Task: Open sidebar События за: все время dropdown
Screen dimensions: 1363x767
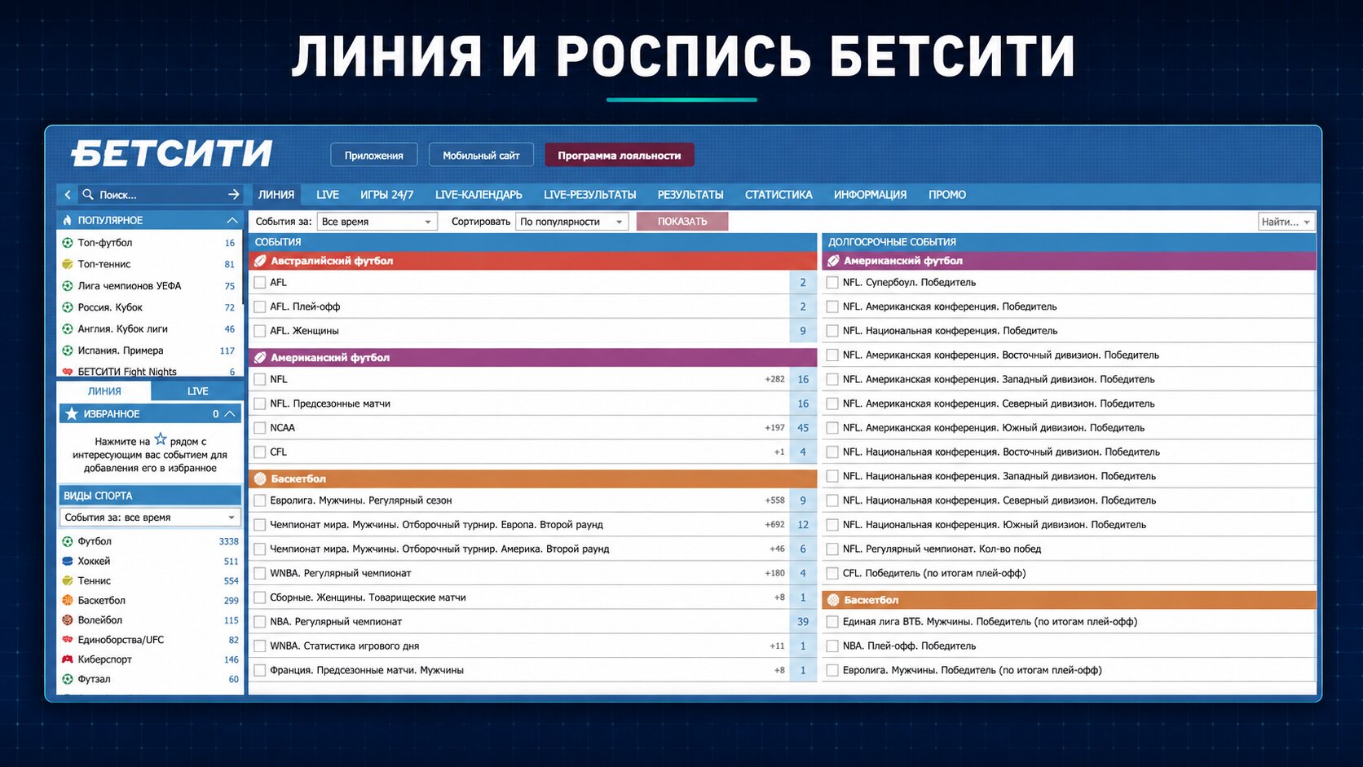Action: (x=150, y=518)
